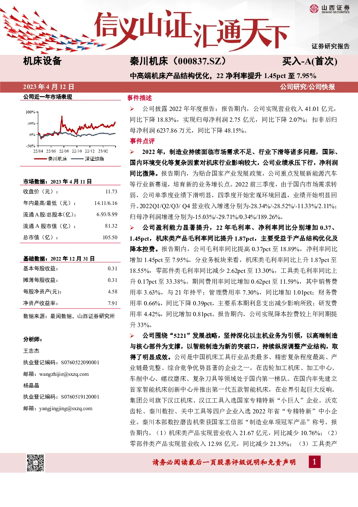Click the 净资产收益率 value 7.91

click(113, 303)
